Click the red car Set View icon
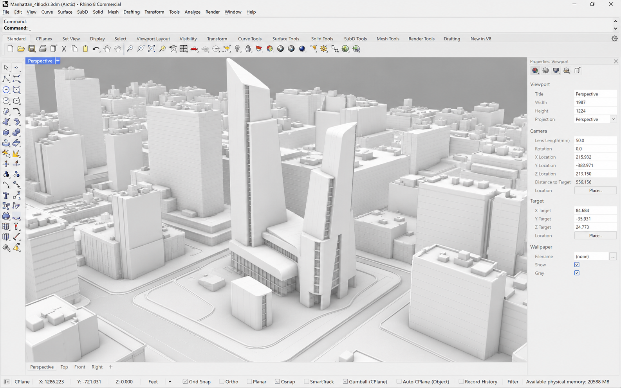The height and width of the screenshot is (388, 621). pyautogui.click(x=194, y=49)
